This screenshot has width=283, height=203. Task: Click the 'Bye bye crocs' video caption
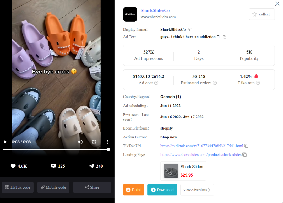point(54,72)
